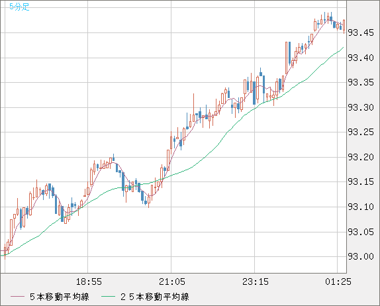Click the green 25-period moving average legend swatch
This screenshot has height=306, width=380.
point(108,297)
